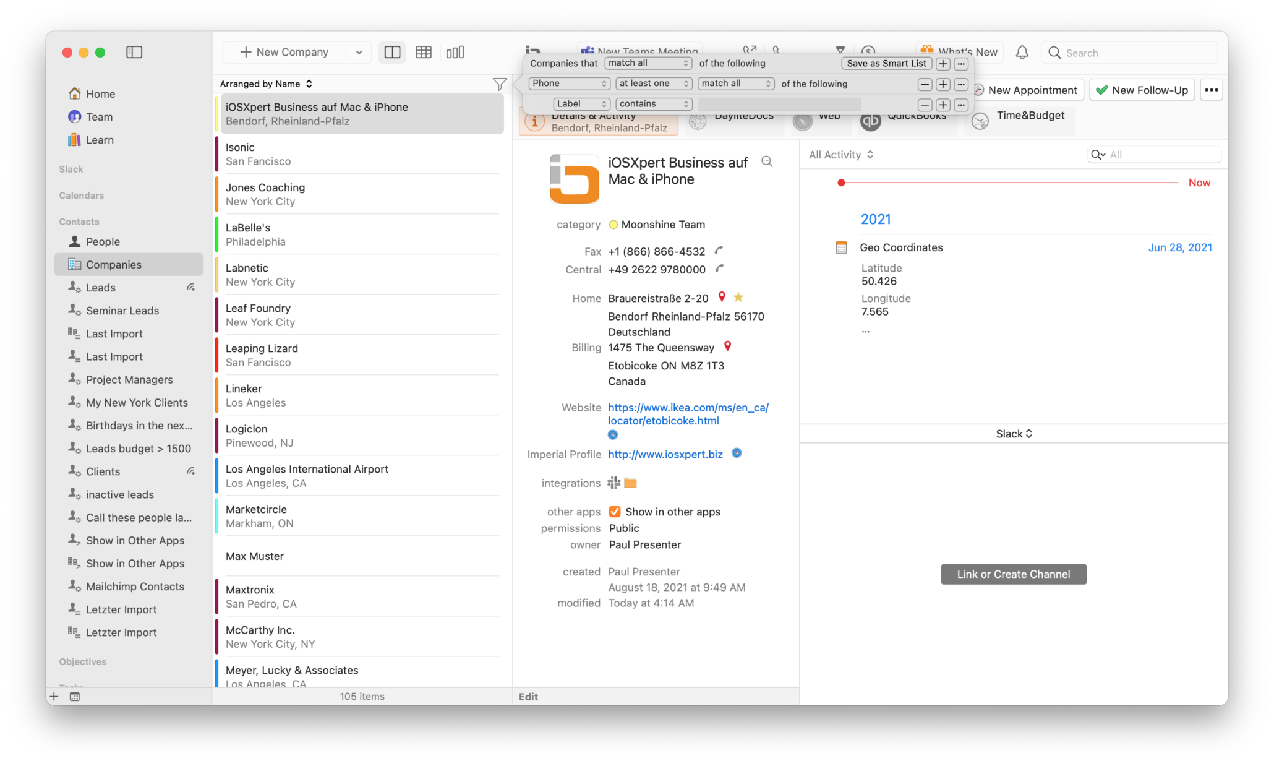Switch to table grid view
Screen dimensions: 1274x766
click(424, 52)
